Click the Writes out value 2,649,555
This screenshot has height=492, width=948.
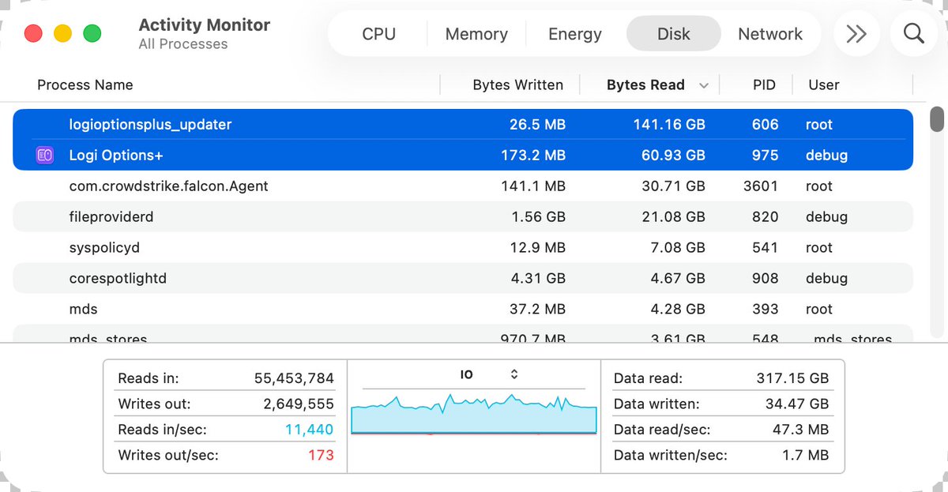[x=299, y=404]
